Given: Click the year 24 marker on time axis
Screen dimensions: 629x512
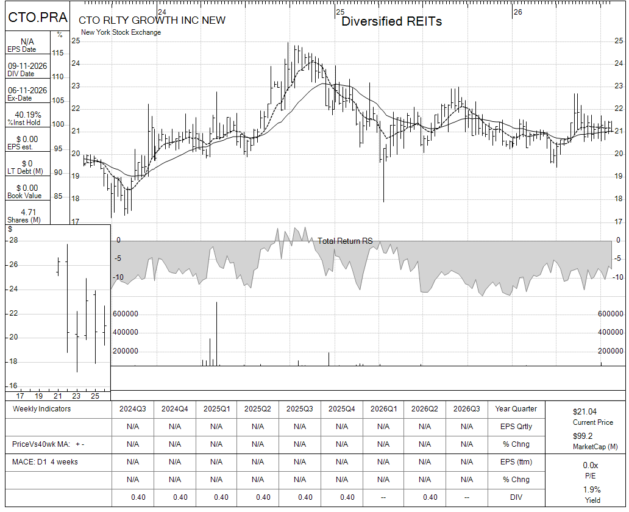Looking at the screenshot, I should pos(162,12).
